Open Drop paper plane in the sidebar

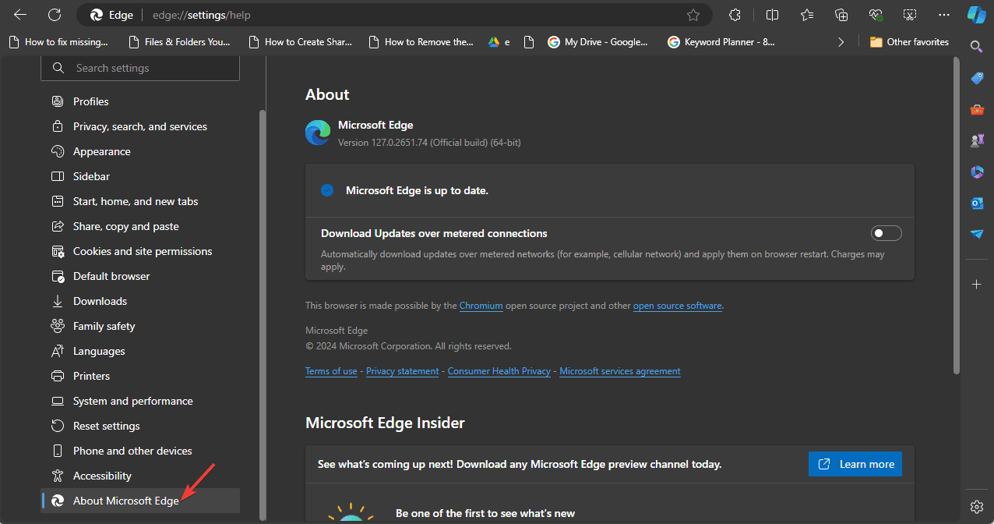coord(977,234)
